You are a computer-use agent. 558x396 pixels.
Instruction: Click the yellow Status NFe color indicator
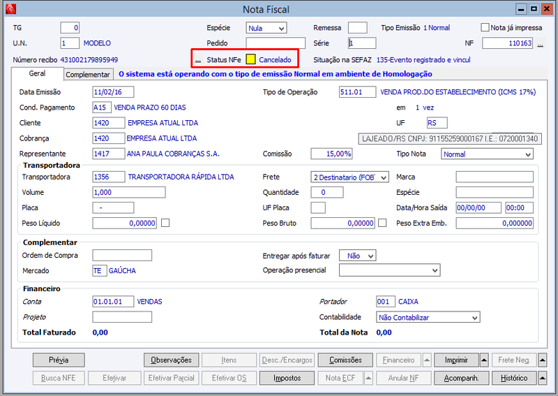coord(250,59)
